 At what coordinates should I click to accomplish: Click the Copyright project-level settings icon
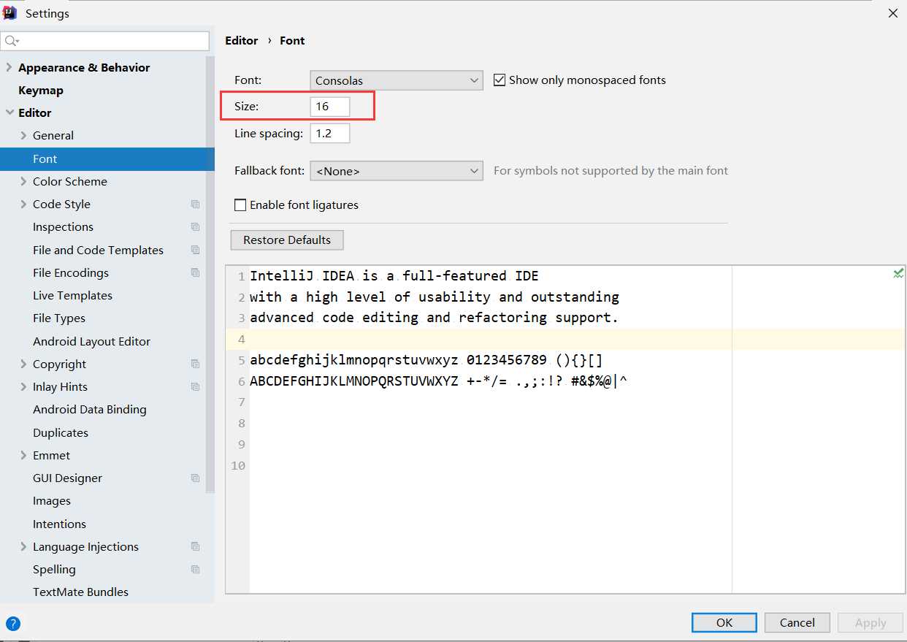(x=195, y=364)
